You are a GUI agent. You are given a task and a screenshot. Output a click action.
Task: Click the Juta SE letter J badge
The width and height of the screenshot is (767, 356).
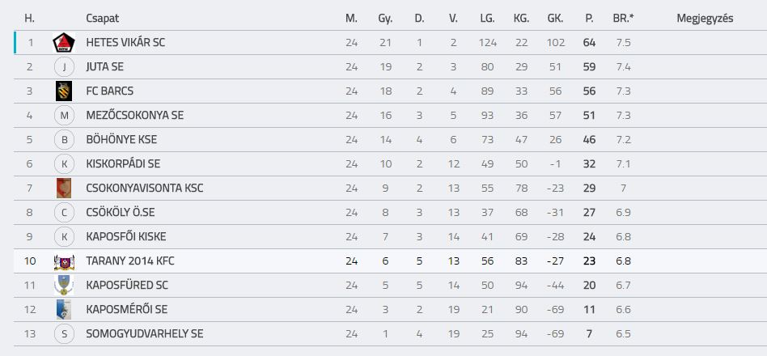tap(64, 67)
